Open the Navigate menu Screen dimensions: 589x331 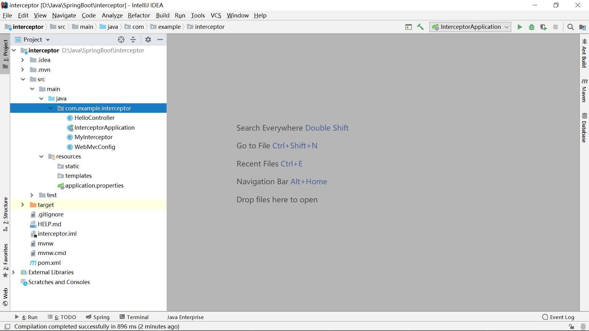(x=64, y=15)
